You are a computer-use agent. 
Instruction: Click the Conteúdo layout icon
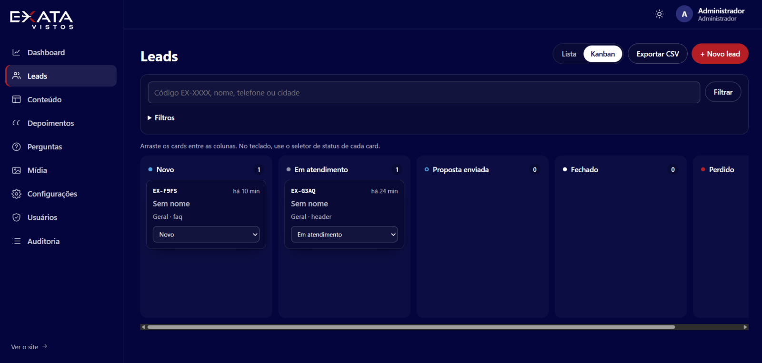click(x=16, y=99)
